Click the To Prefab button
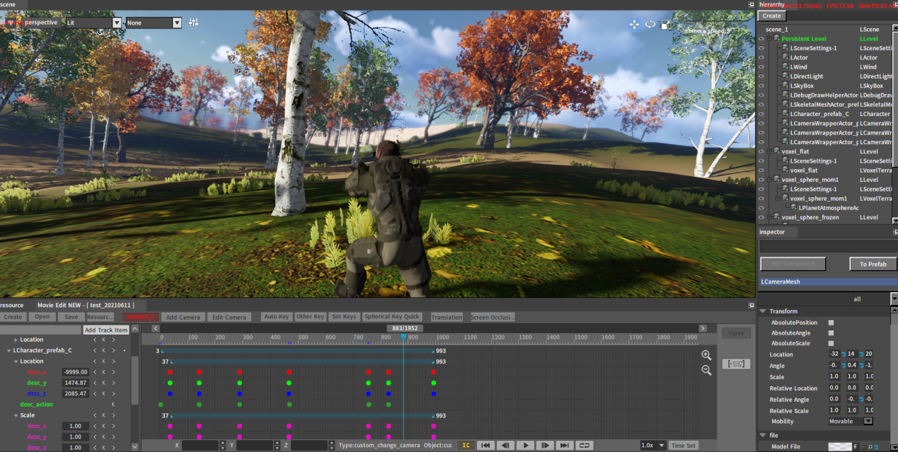Viewport: 898px width, 452px height. tap(873, 264)
